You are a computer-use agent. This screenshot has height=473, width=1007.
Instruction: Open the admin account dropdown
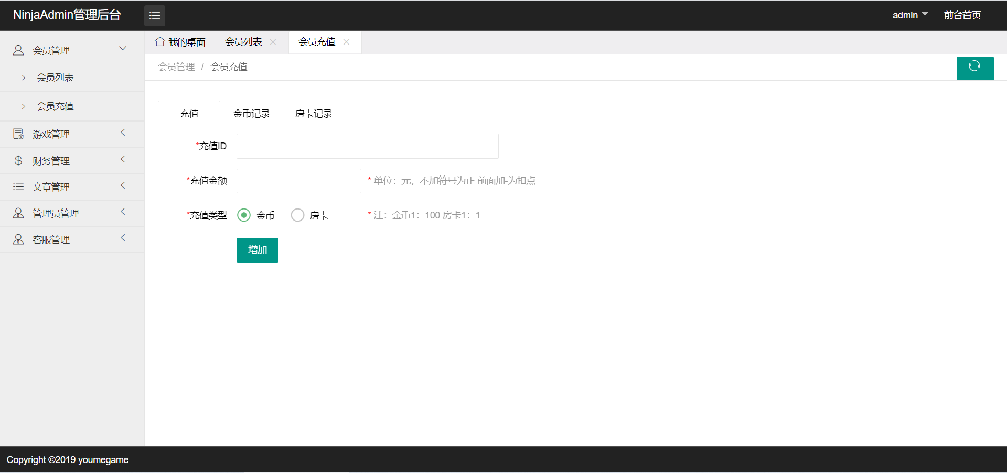[909, 15]
